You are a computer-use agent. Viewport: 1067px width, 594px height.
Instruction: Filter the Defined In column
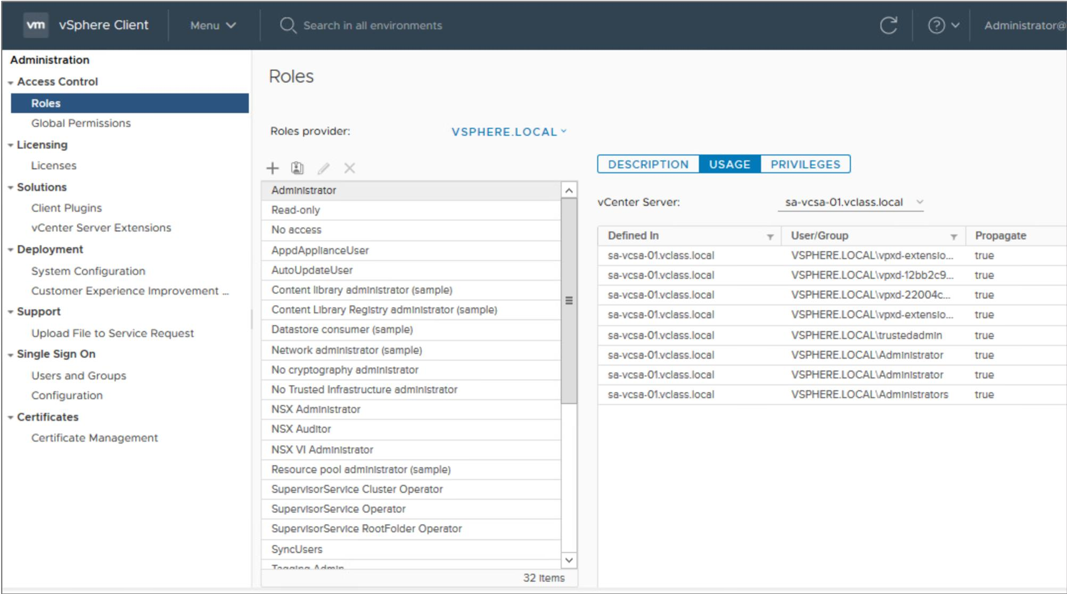coord(770,237)
